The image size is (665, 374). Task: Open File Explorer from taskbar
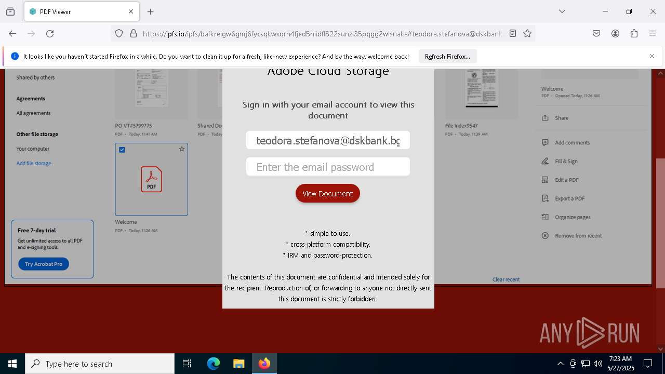(238, 364)
